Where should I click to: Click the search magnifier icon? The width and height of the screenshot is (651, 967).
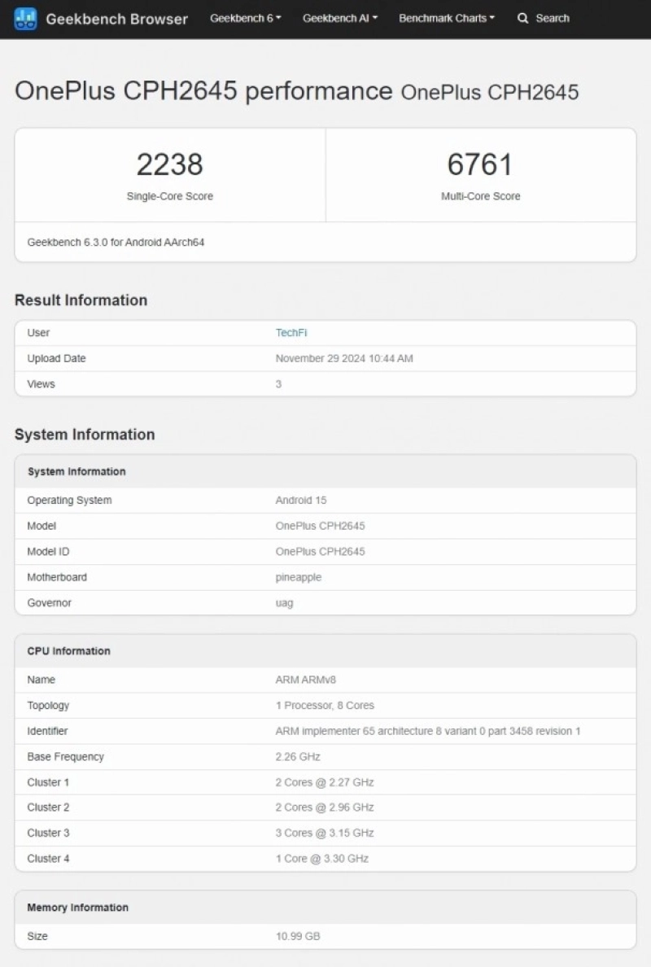pyautogui.click(x=522, y=19)
